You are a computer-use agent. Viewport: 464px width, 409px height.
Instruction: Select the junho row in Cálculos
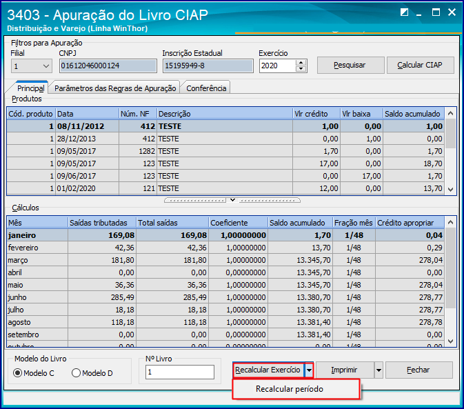[225, 297]
